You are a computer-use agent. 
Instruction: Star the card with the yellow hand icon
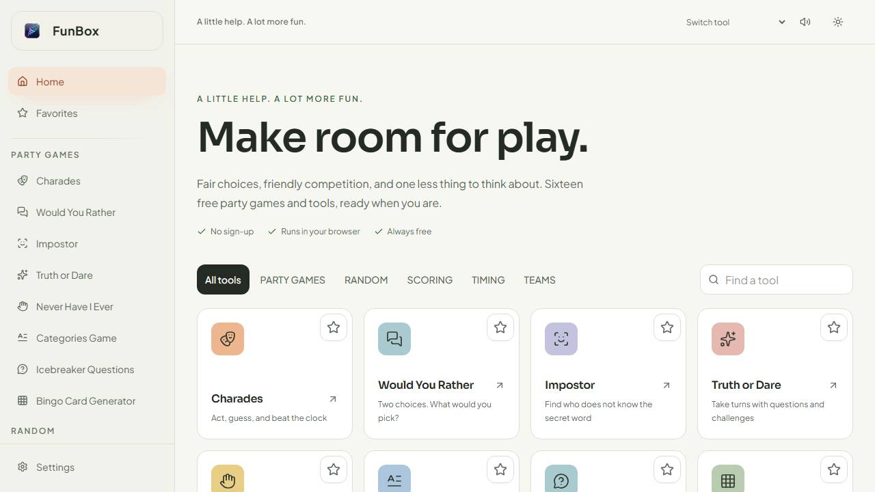coord(334,469)
